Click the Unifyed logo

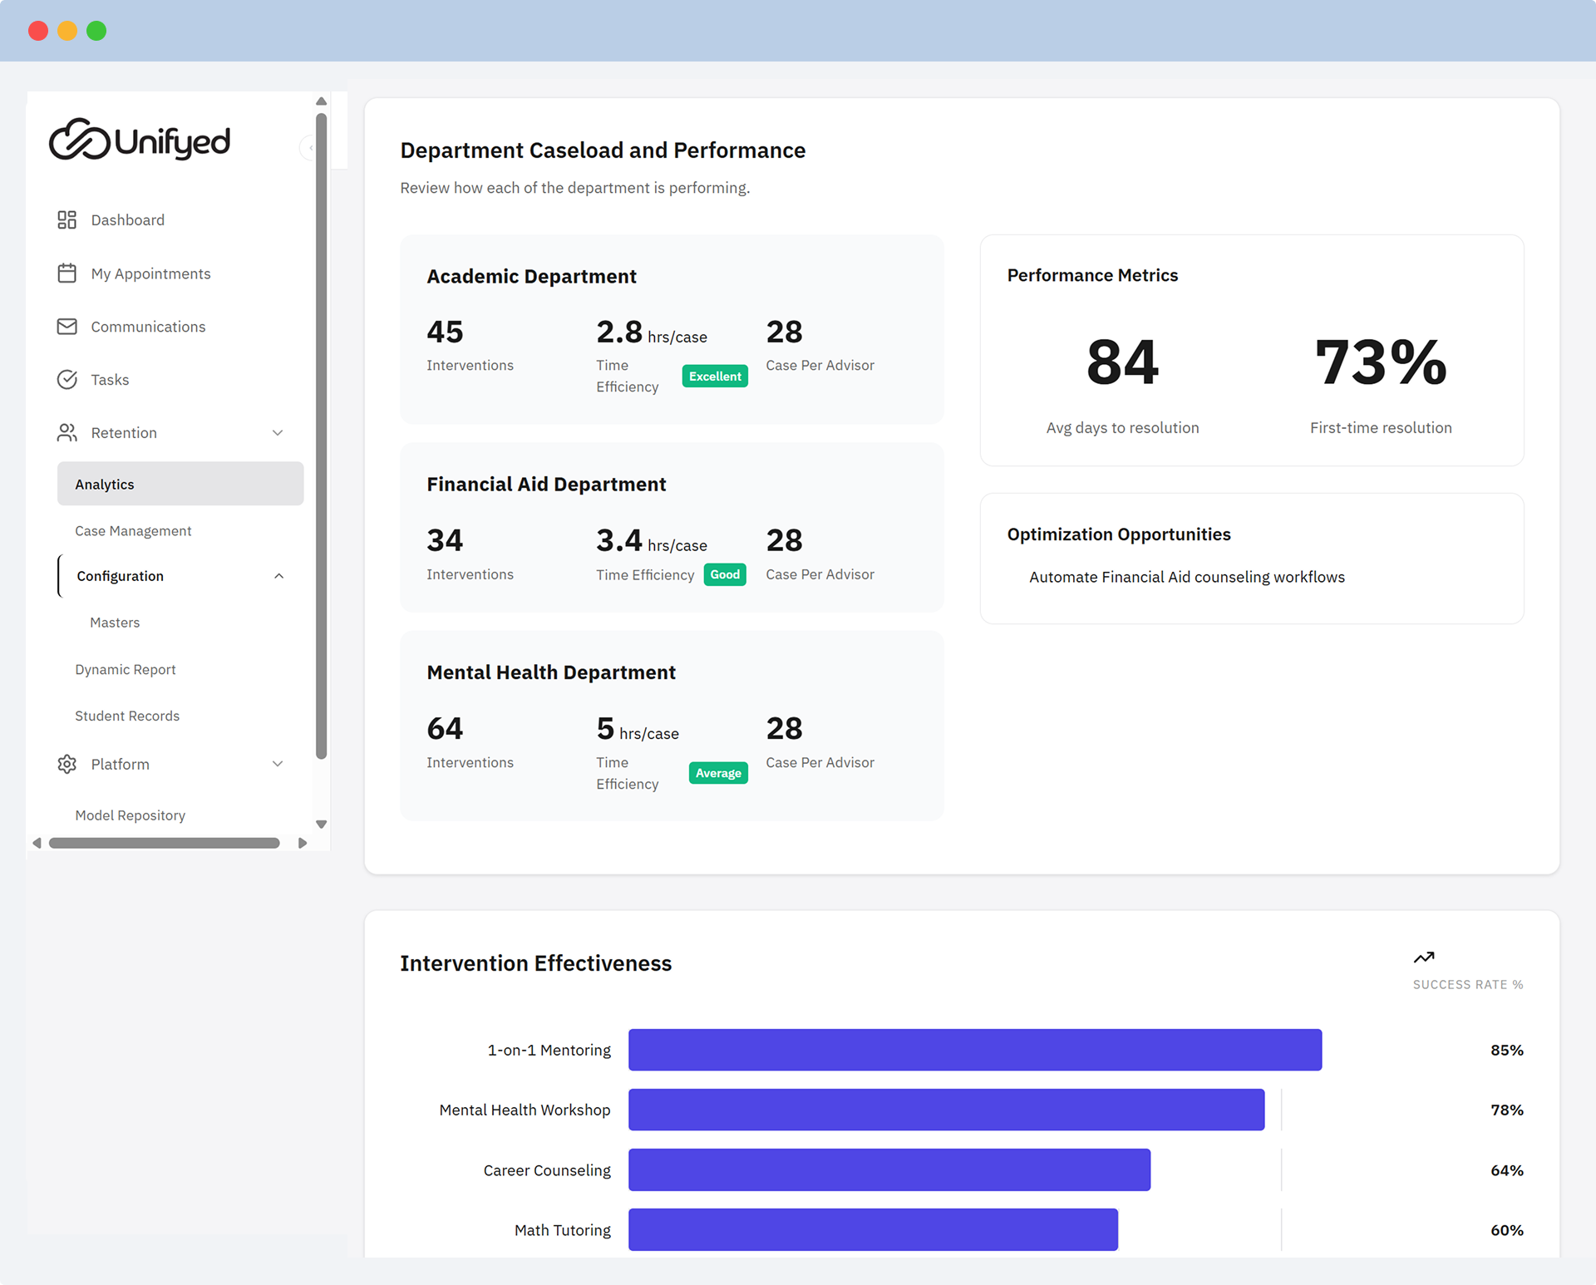(x=140, y=140)
